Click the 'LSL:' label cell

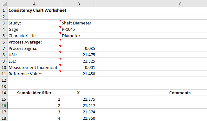click(34, 61)
